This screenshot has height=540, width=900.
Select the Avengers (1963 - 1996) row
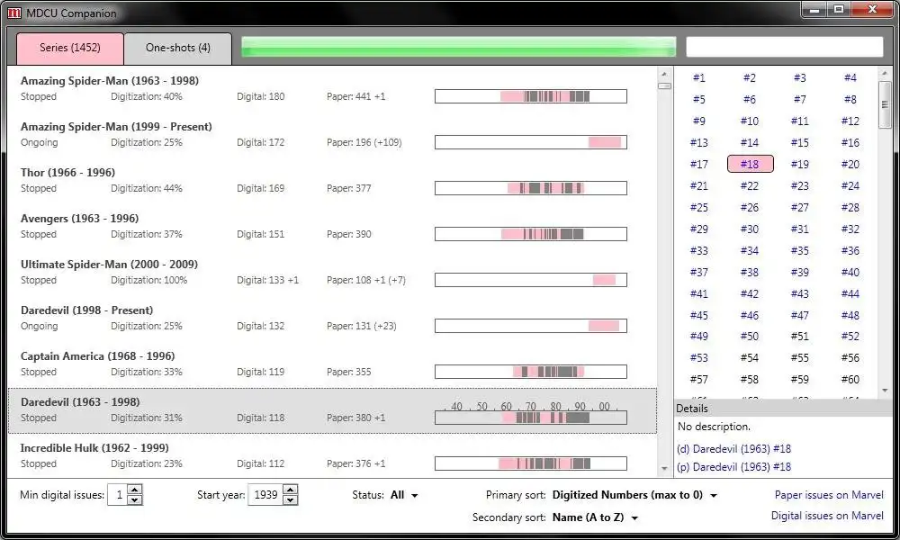pyautogui.click(x=332, y=227)
